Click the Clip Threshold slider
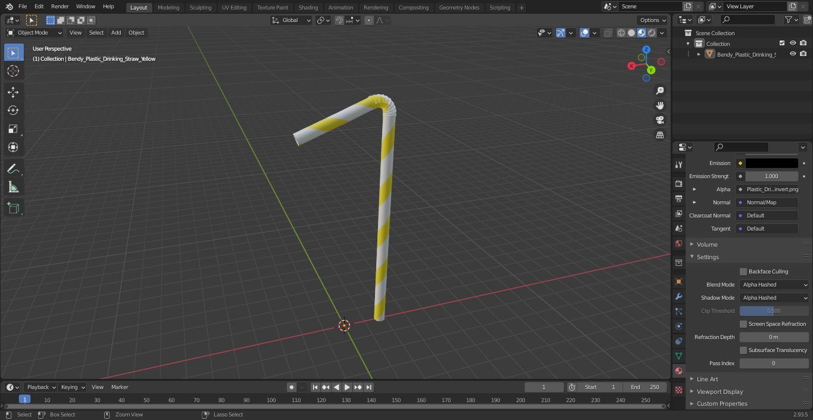The width and height of the screenshot is (813, 420). click(x=774, y=311)
